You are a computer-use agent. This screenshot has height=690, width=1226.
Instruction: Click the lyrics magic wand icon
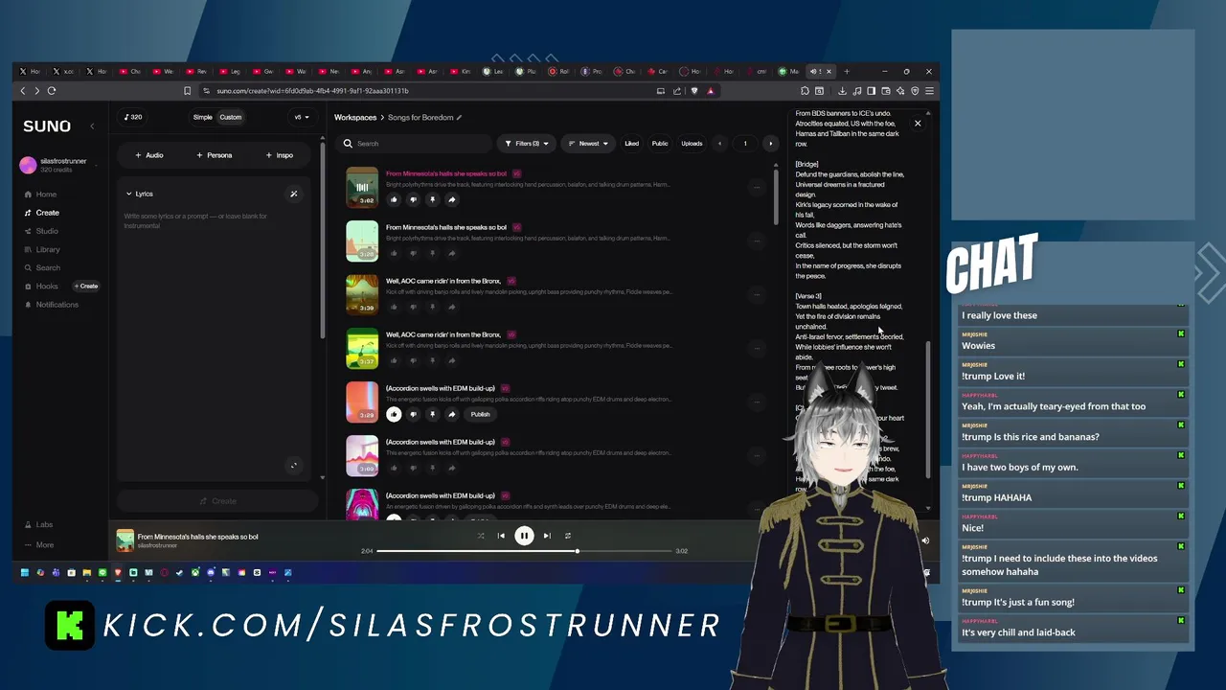tap(294, 194)
